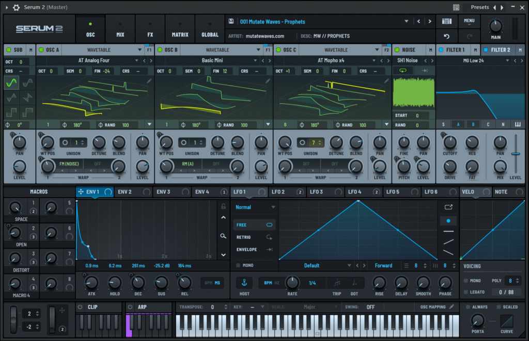Open Basic Mini wavetable dropdown
This screenshot has height=341, width=529.
[x=255, y=61]
